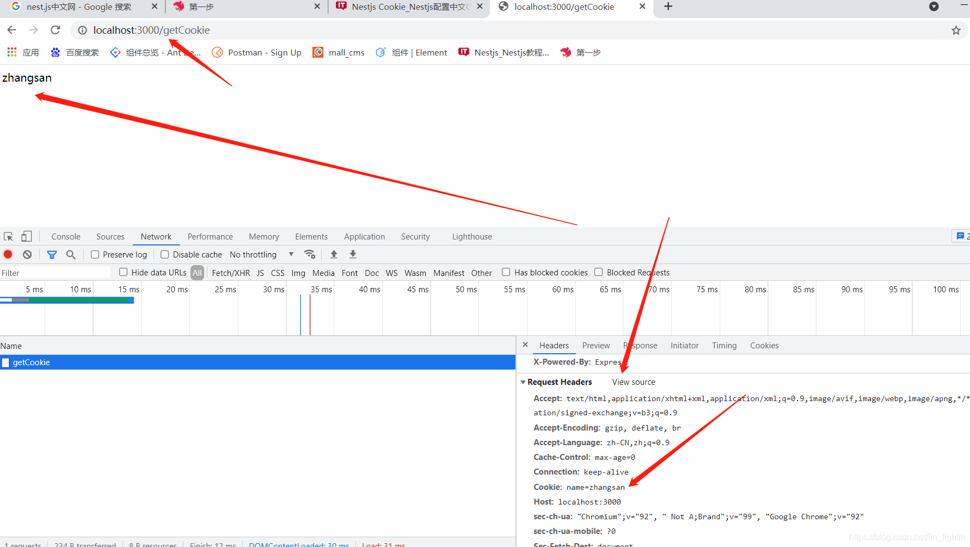970x547 pixels.
Task: Filter requests by Doc
Action: [372, 273]
